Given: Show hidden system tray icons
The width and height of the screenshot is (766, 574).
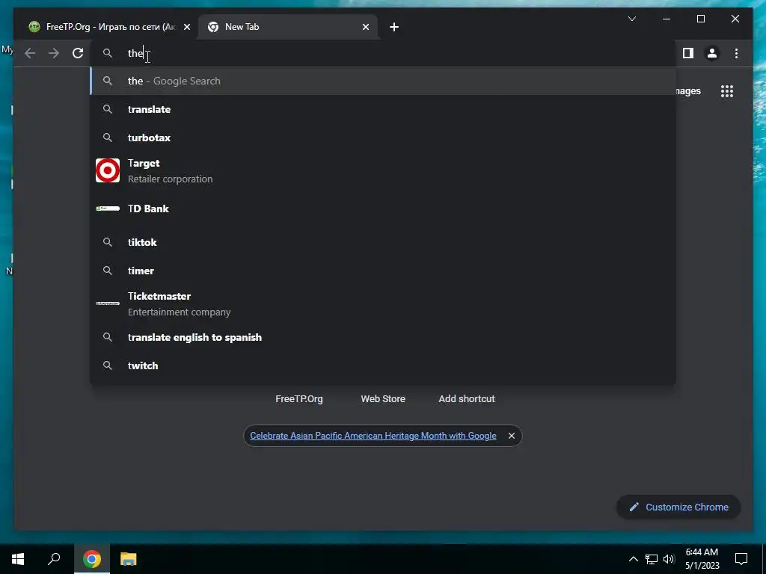Looking at the screenshot, I should [x=633, y=559].
